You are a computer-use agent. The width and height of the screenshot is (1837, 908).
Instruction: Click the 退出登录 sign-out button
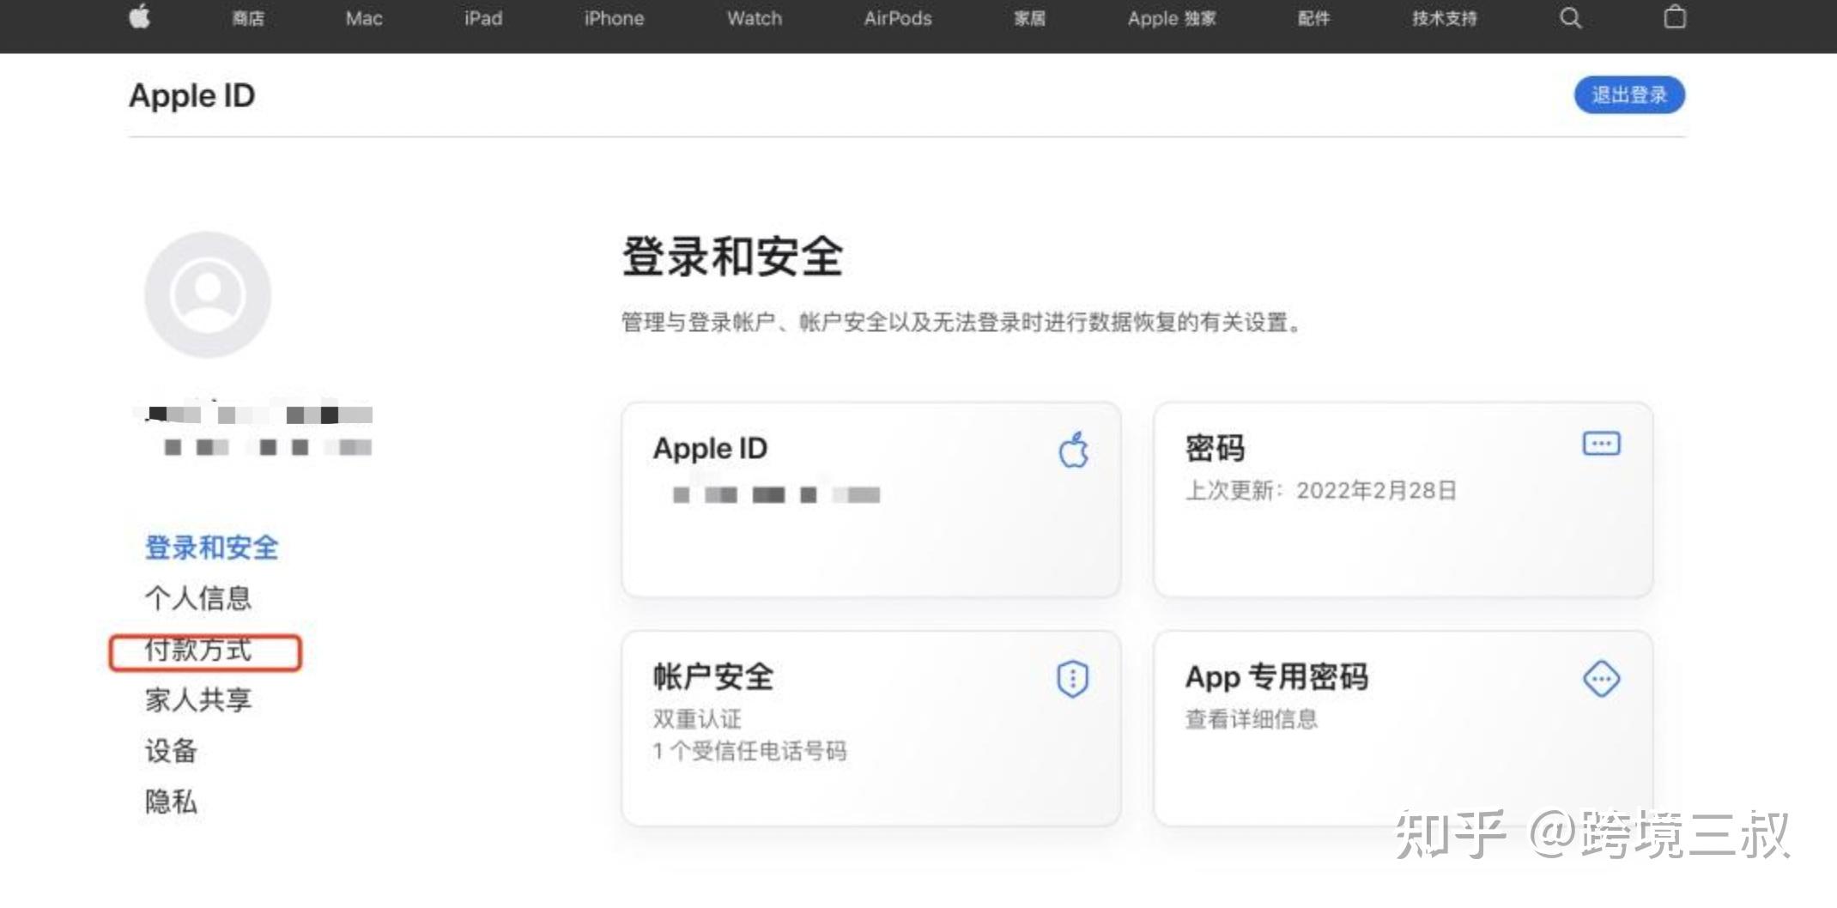pyautogui.click(x=1629, y=94)
